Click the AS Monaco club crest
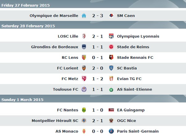Screen dimensions: 186x136 click(83, 131)
